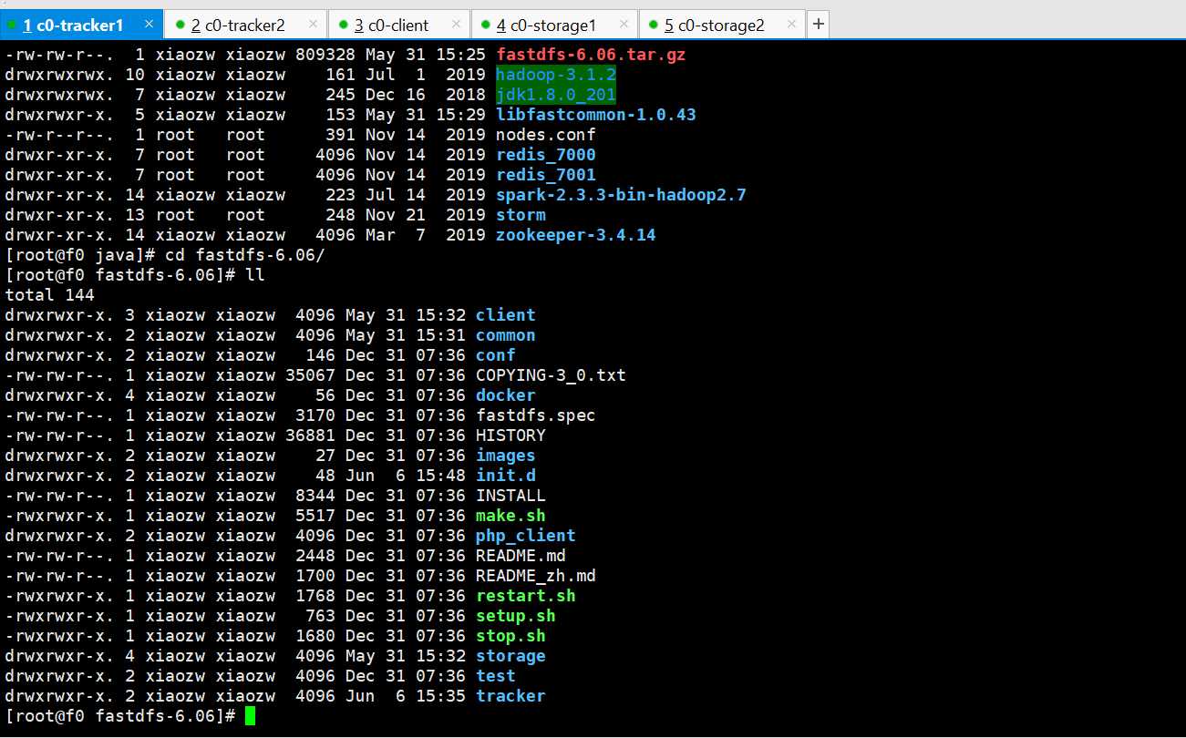Click the test directory name

click(496, 676)
